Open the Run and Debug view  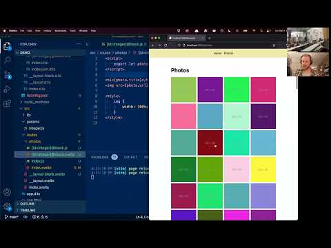click(x=8, y=89)
